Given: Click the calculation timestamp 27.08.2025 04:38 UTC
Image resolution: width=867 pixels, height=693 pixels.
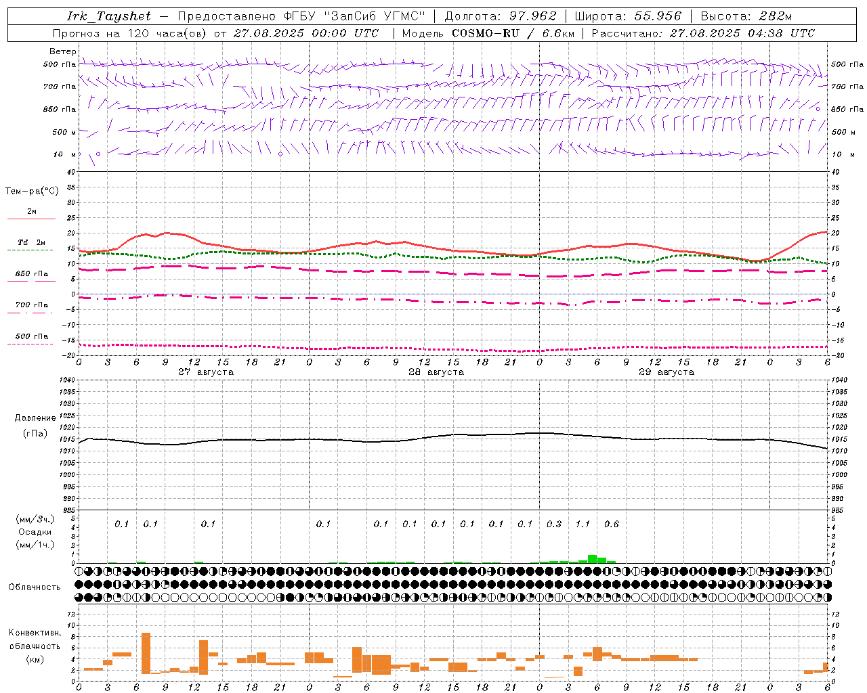Looking at the screenshot, I should coord(742,33).
